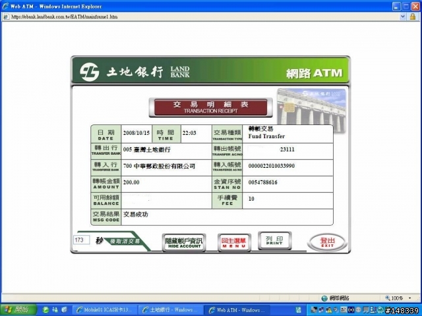Open the address bar dropdown arrow

click(403, 16)
